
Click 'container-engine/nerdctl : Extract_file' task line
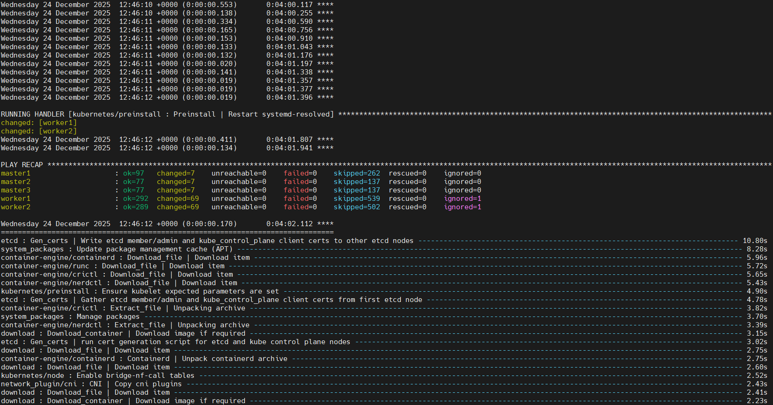pyautogui.click(x=384, y=325)
